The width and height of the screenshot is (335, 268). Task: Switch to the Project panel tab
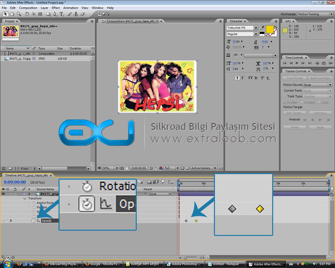tap(9, 21)
